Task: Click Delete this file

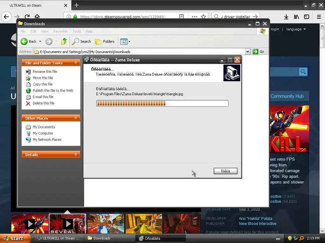Action: click(x=43, y=103)
